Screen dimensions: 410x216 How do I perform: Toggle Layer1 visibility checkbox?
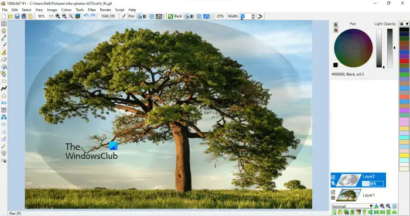click(x=333, y=192)
